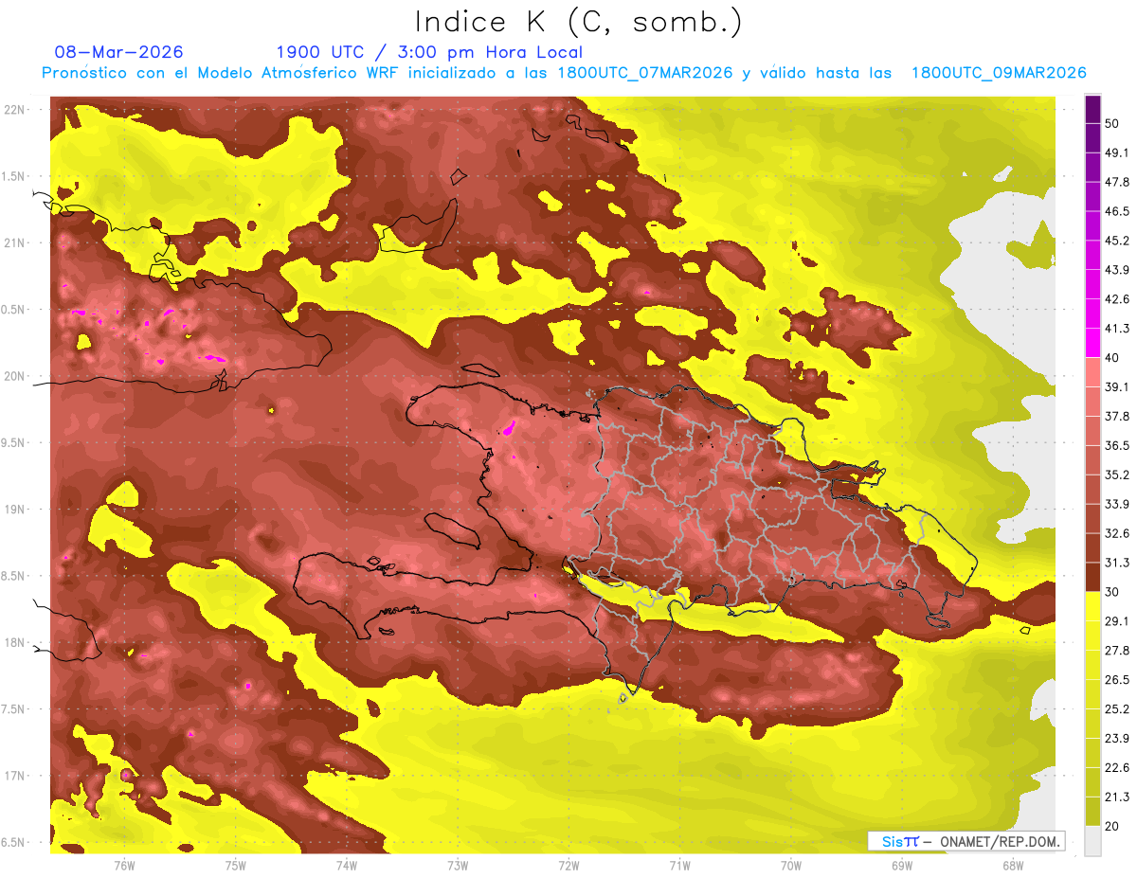Image resolution: width=1137 pixels, height=878 pixels.
Task: Click the "29.1" color scale value
Action: (1117, 621)
